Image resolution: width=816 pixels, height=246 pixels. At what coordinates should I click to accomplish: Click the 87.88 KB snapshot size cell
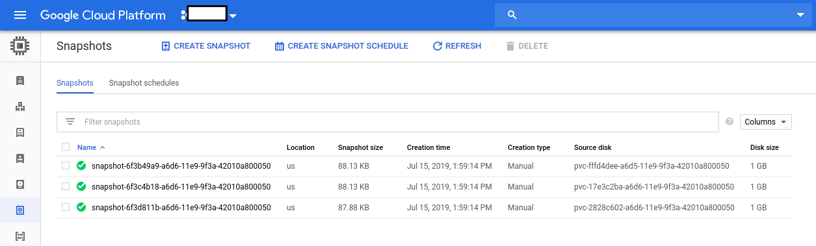click(354, 207)
